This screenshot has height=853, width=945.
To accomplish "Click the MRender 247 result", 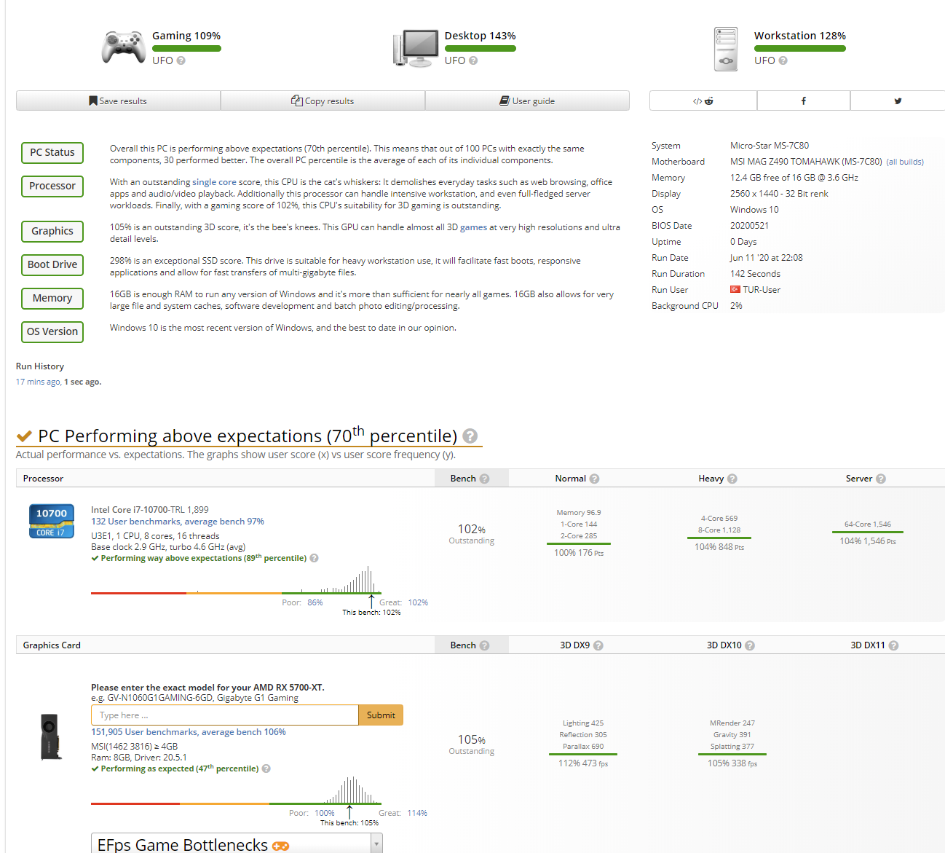I will point(732,723).
